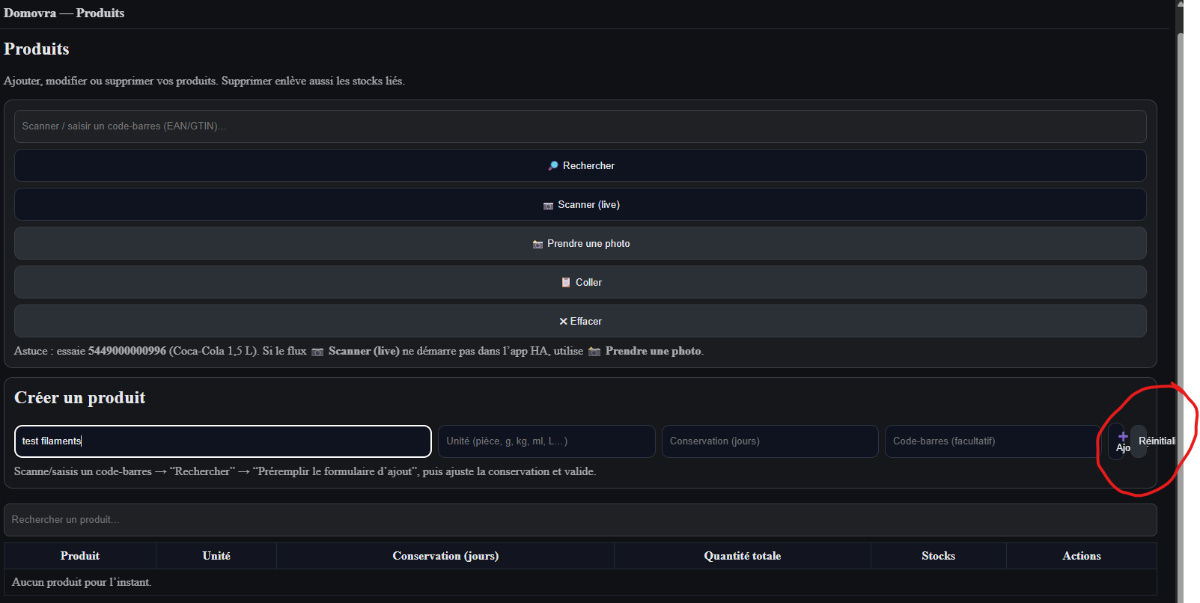Click the Prendre une photo camera icon
The height and width of the screenshot is (603, 1200).
coord(537,244)
